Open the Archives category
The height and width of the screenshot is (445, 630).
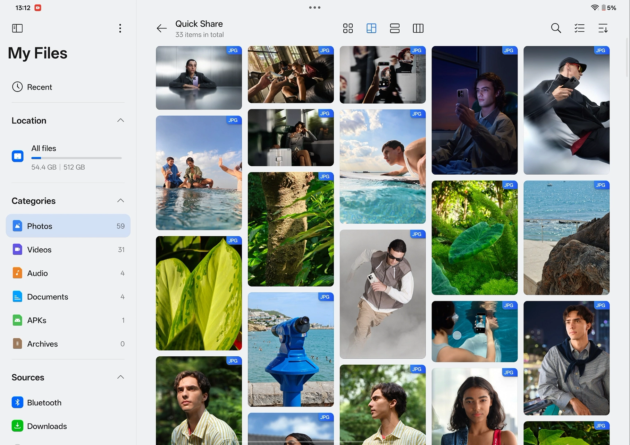coord(68,344)
